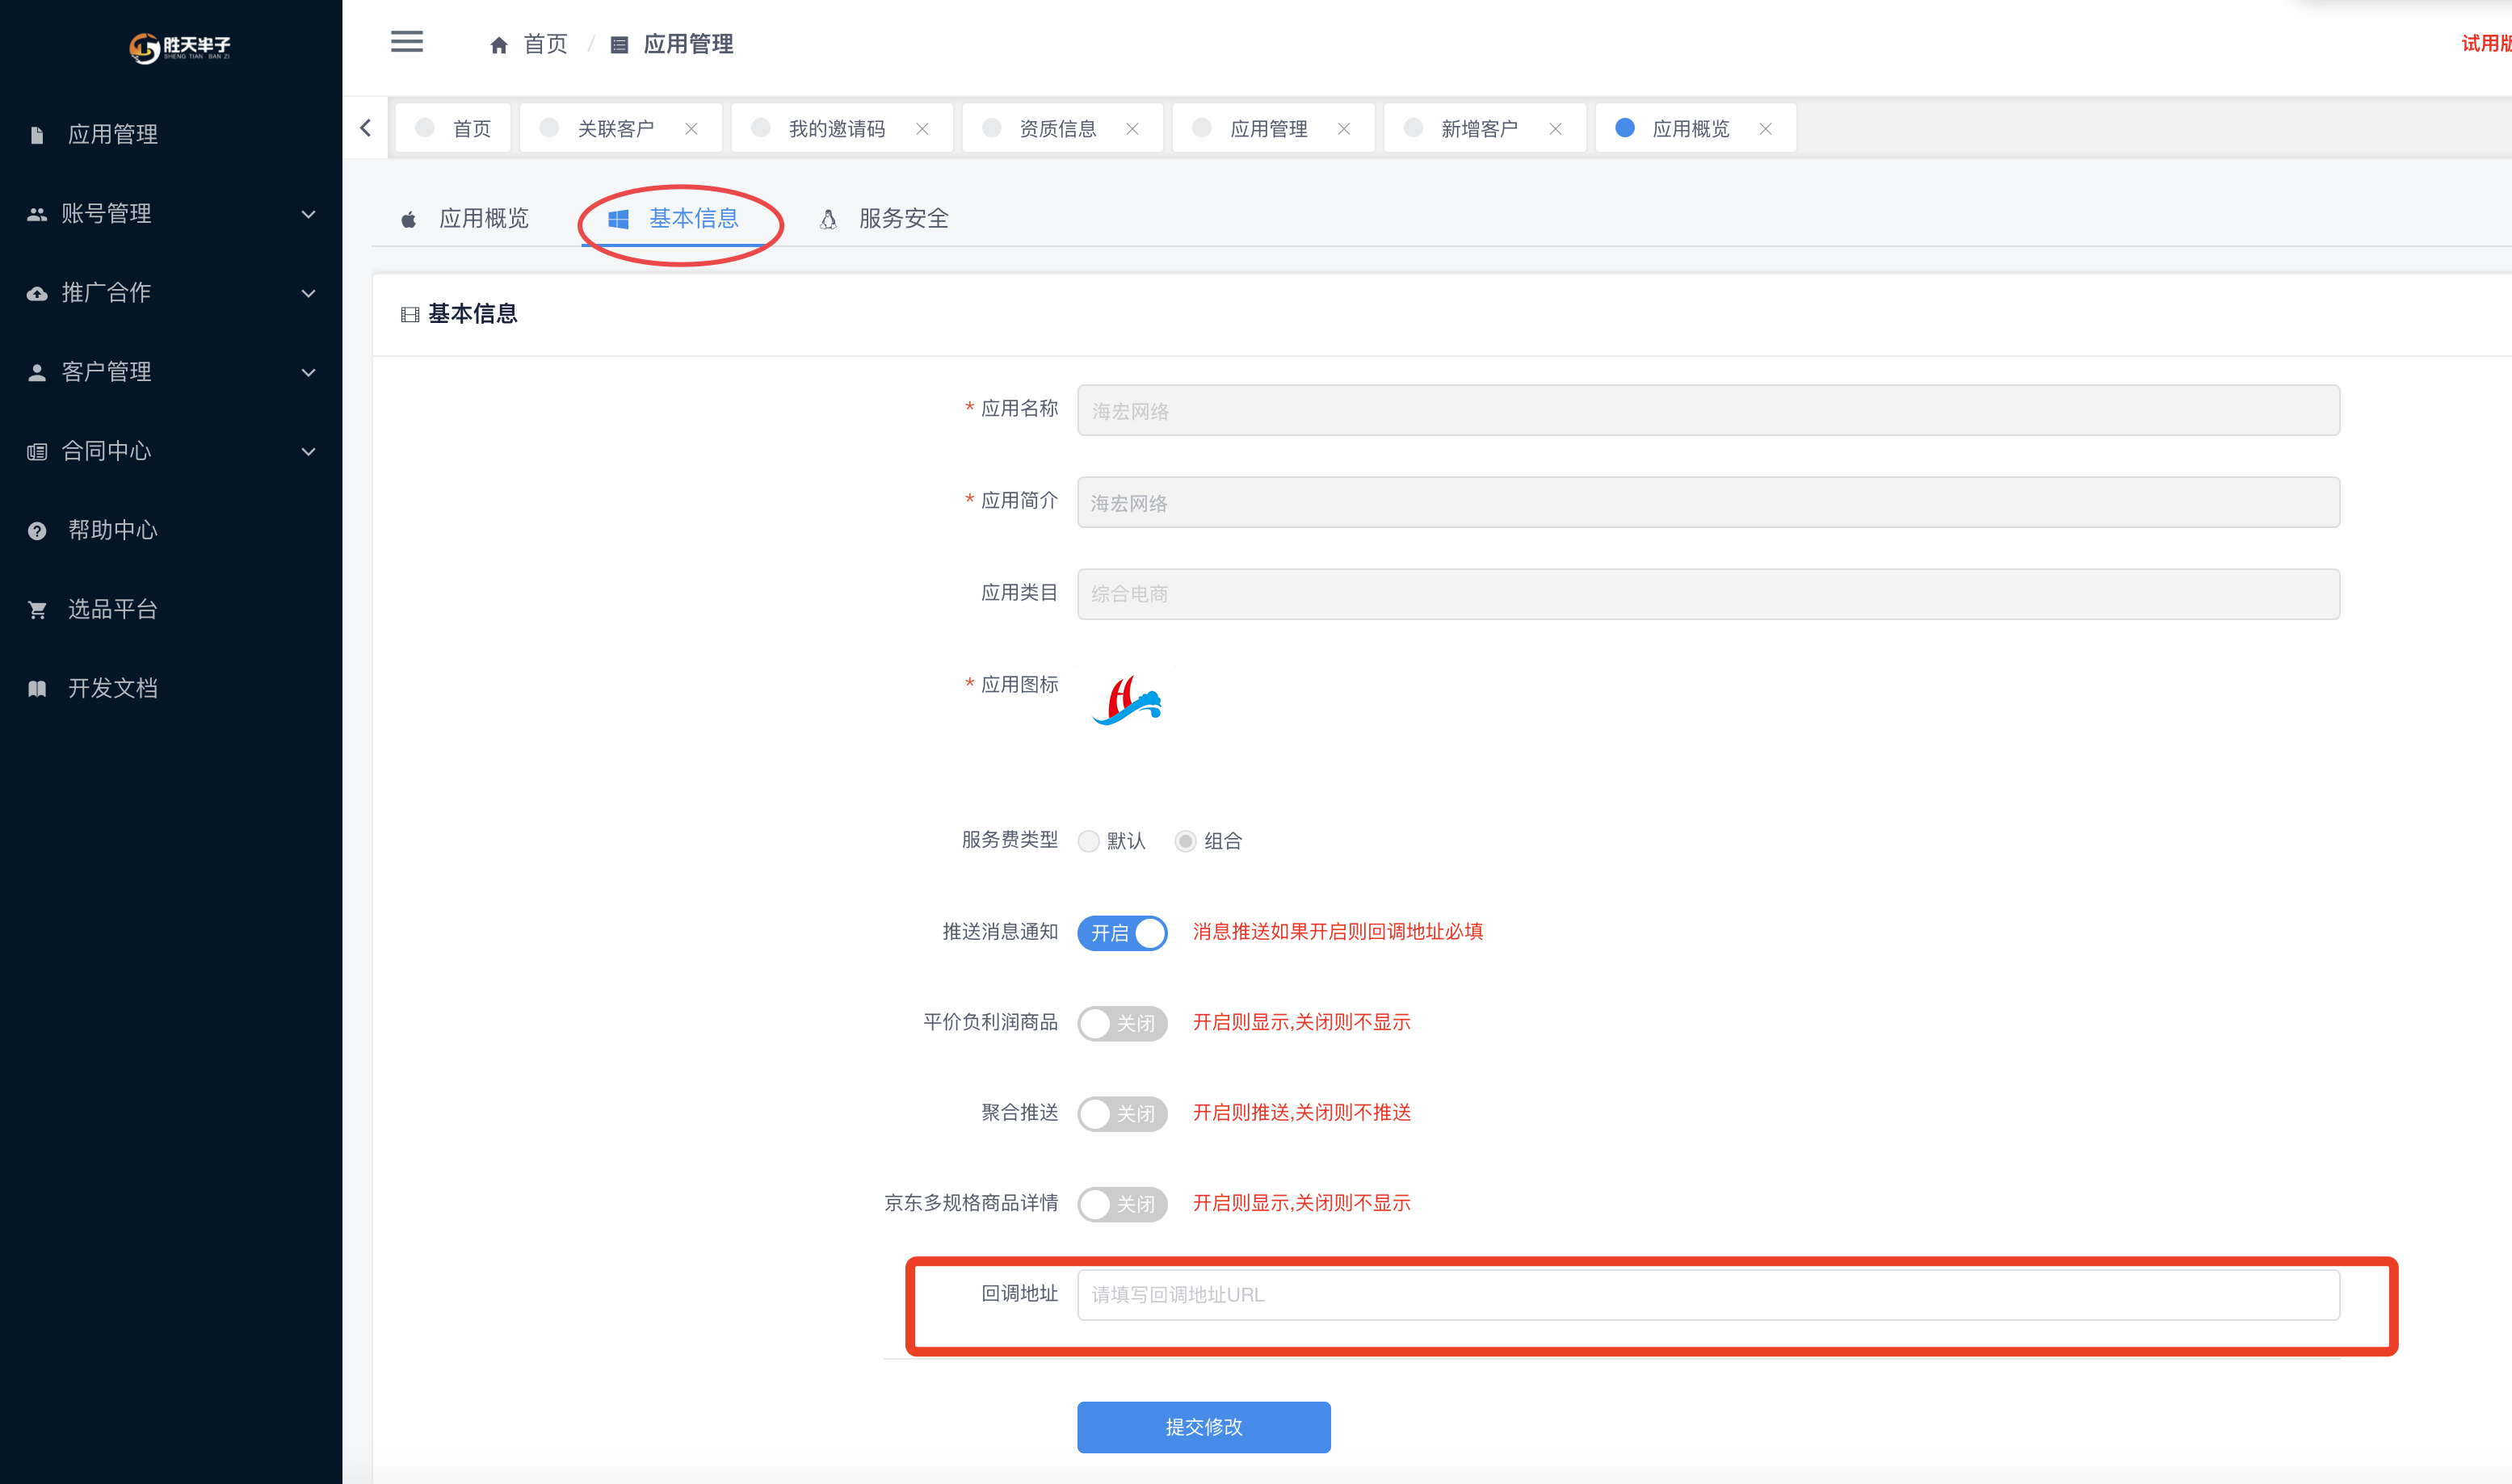Click the 应用名称 input field

(x=1708, y=411)
